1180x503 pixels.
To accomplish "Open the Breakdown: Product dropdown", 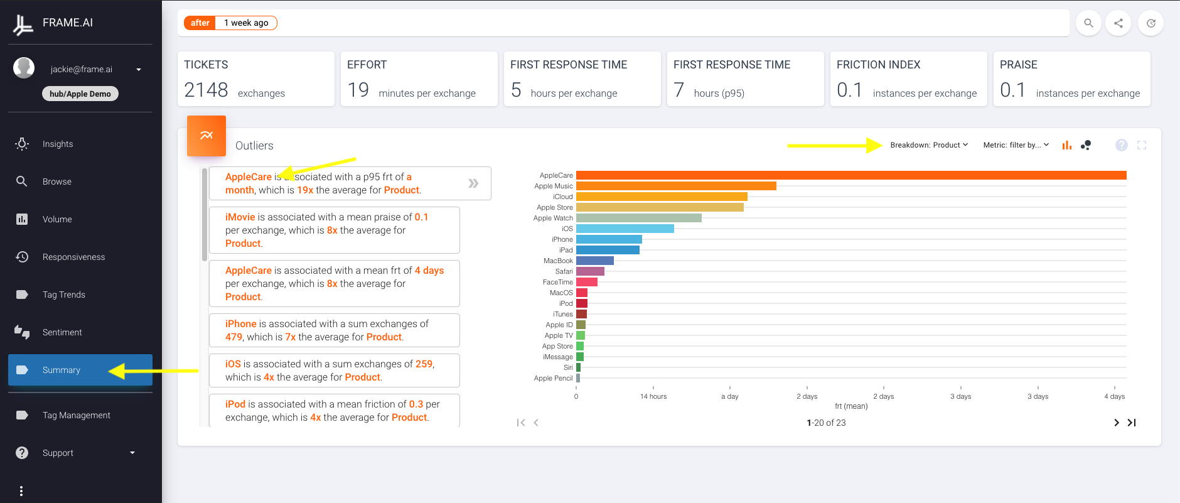I will [x=929, y=145].
